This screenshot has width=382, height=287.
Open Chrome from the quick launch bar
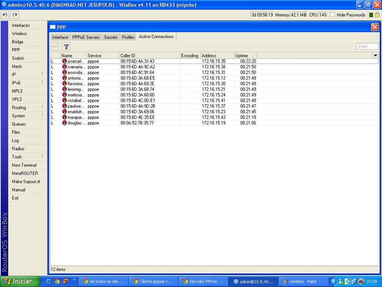point(57,281)
